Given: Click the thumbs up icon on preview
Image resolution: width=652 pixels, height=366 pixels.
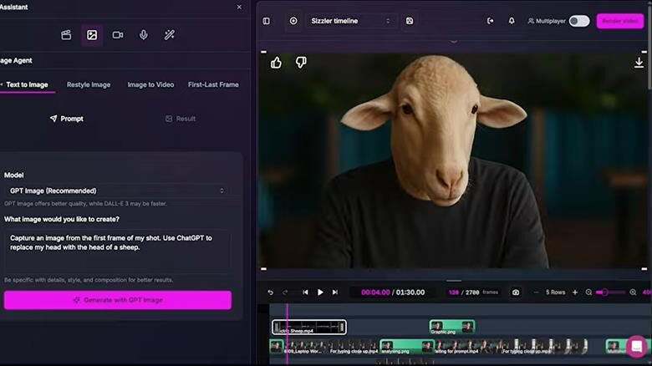Looking at the screenshot, I should pos(276,63).
